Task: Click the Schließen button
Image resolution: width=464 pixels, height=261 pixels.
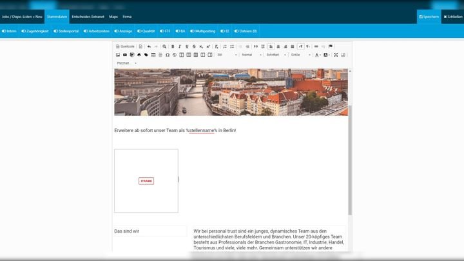Action: (453, 17)
